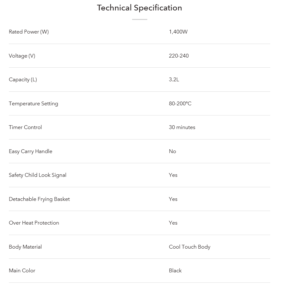Select the 220-240 voltage value
The width and height of the screenshot is (281, 285).
pos(179,56)
